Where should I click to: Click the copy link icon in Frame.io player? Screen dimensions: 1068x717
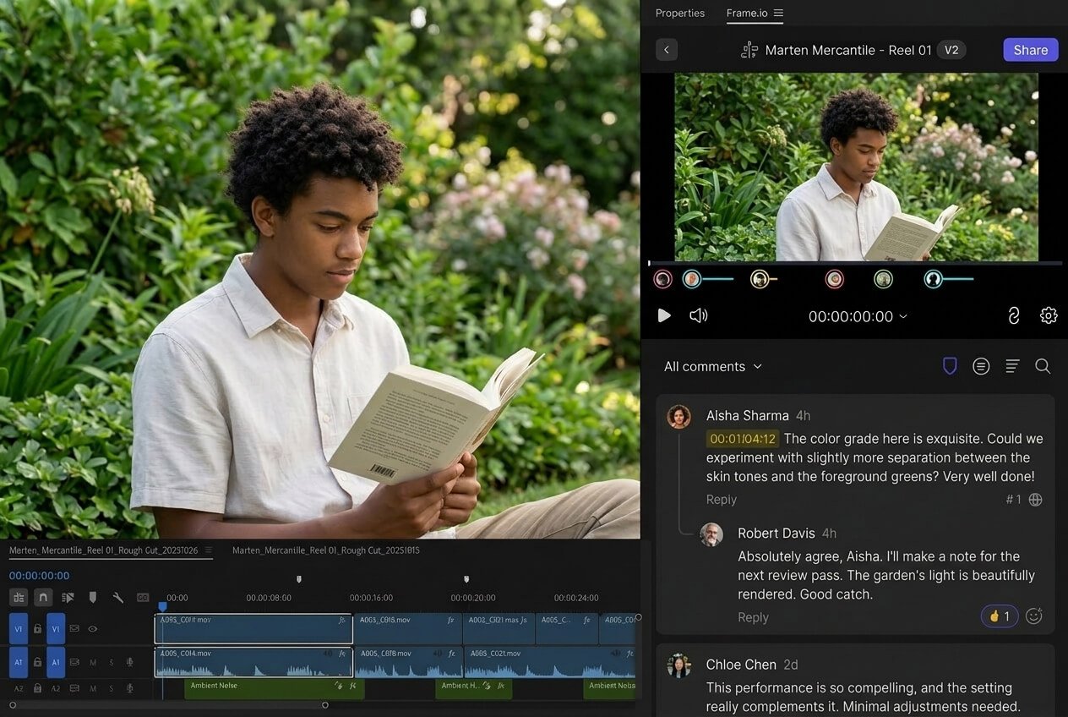[1014, 315]
